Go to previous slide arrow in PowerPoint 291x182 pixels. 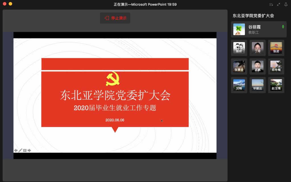tap(16, 150)
